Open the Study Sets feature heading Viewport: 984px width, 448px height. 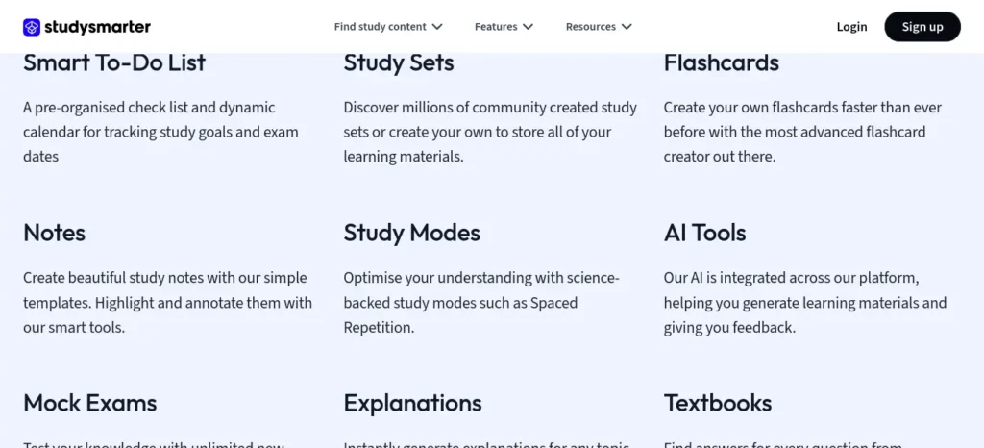[x=399, y=62]
